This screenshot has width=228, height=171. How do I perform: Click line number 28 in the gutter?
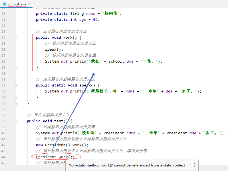point(3,61)
